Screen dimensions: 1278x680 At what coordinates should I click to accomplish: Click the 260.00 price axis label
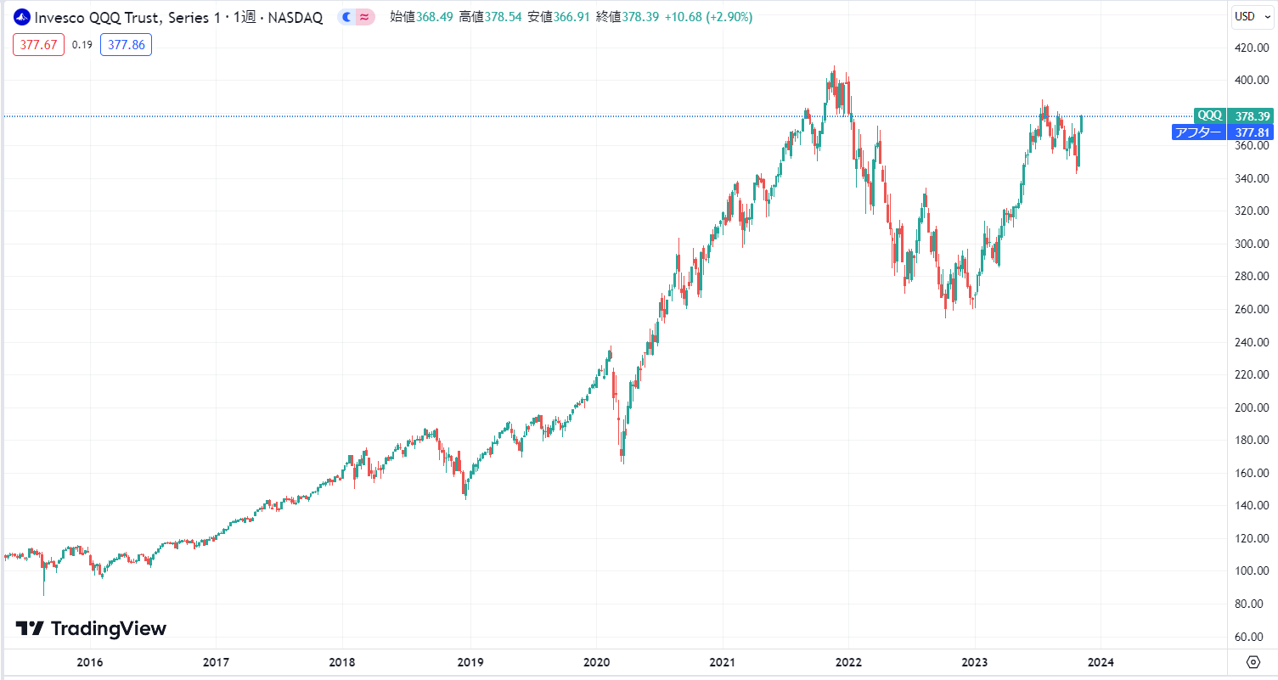(x=1253, y=309)
